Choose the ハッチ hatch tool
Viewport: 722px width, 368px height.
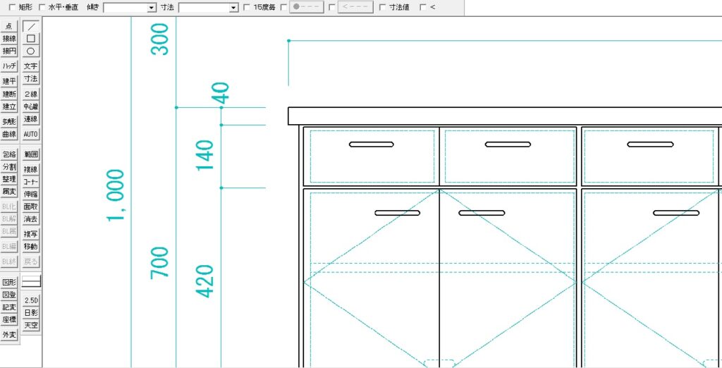pos(9,66)
